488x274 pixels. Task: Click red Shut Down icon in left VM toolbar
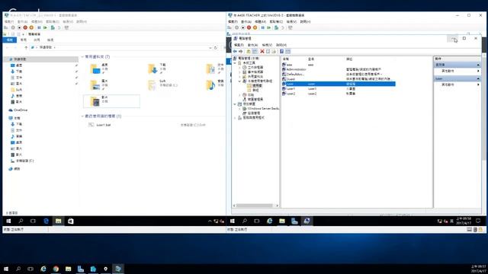pos(25,27)
